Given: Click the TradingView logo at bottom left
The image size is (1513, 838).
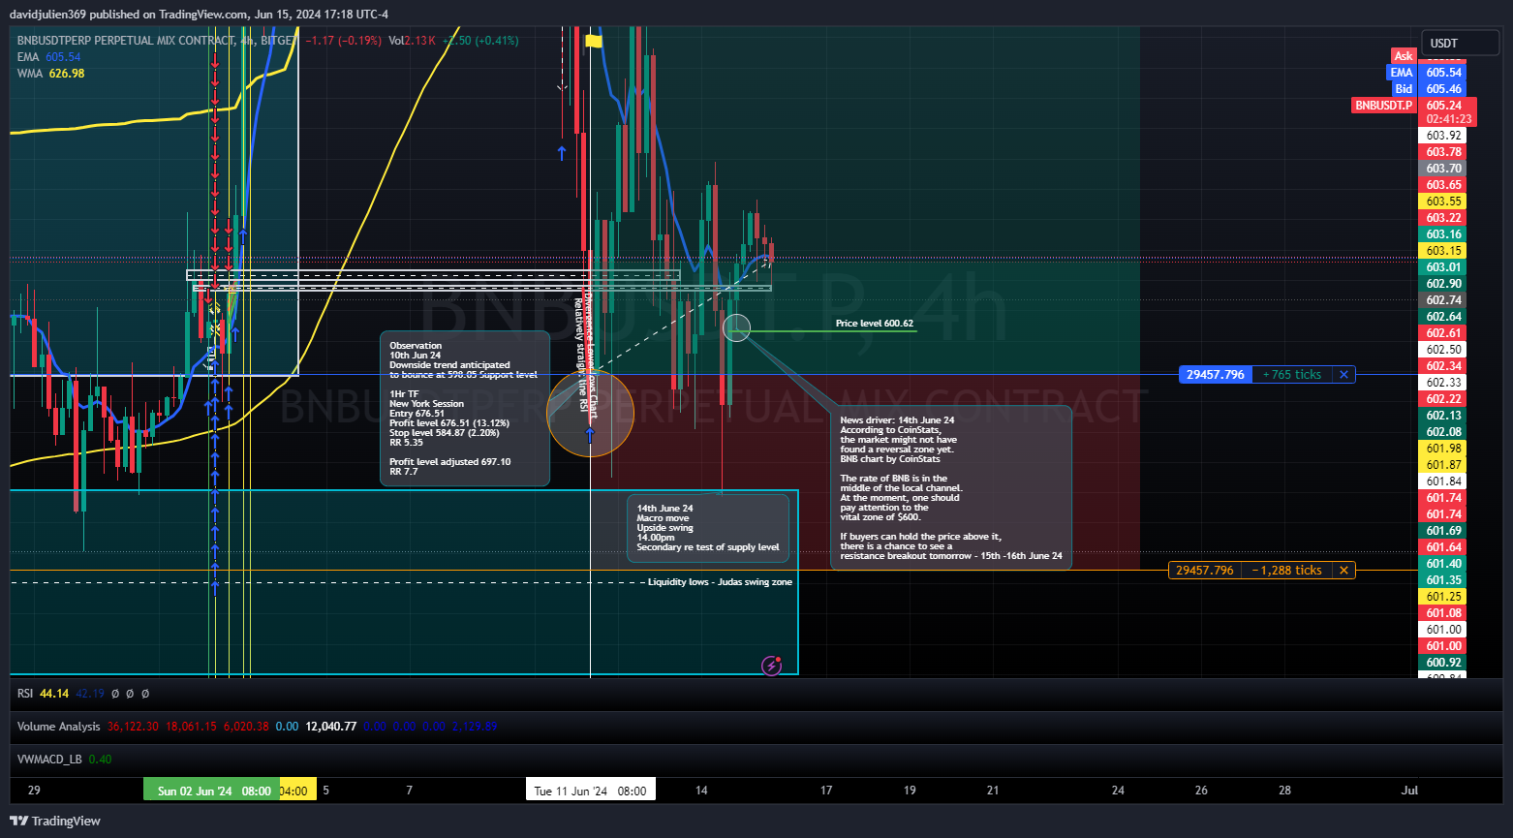Looking at the screenshot, I should point(55,821).
